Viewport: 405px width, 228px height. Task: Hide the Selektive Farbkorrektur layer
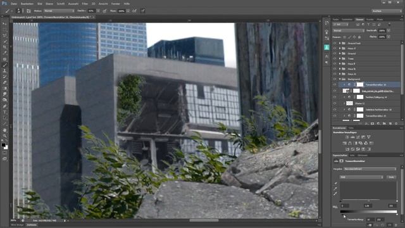tap(335, 110)
